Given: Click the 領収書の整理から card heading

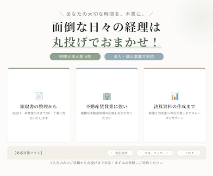Looking at the screenshot, I should coord(38,107).
